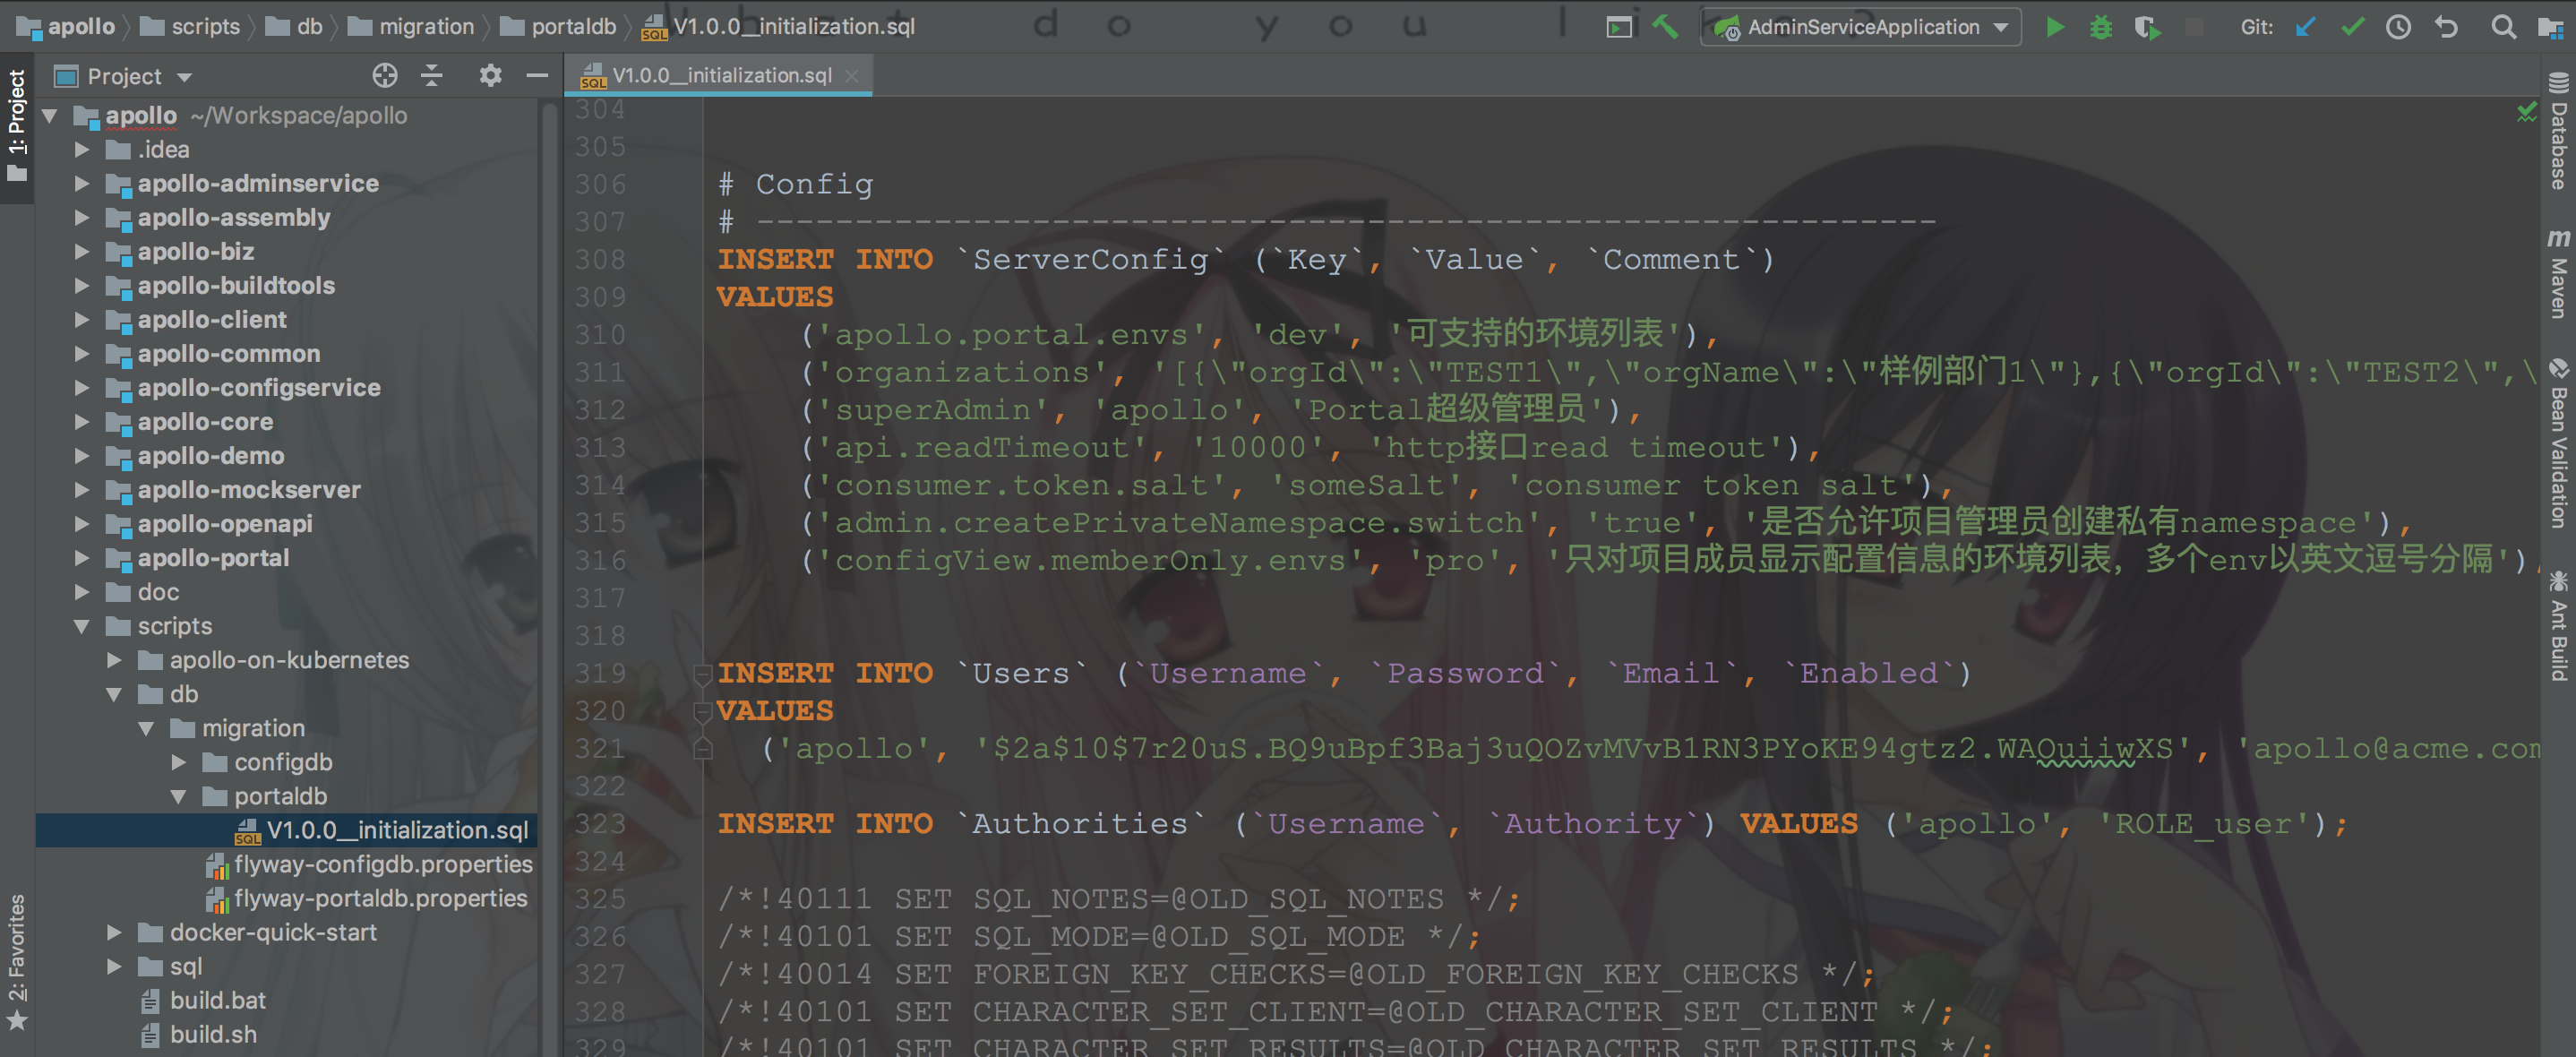Place cursor on `ServerConfig` table name
The height and width of the screenshot is (1057, 2576).
pos(1090,259)
